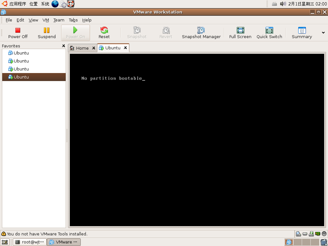
Task: Enter Full Screen mode
Action: (240, 33)
